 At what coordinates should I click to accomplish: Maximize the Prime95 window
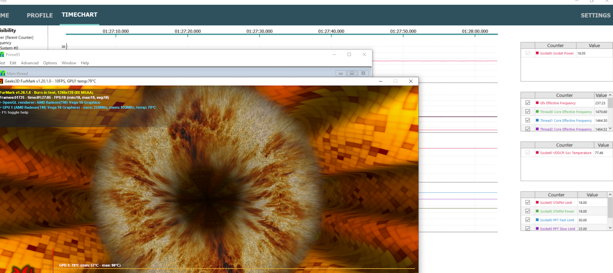(x=349, y=55)
